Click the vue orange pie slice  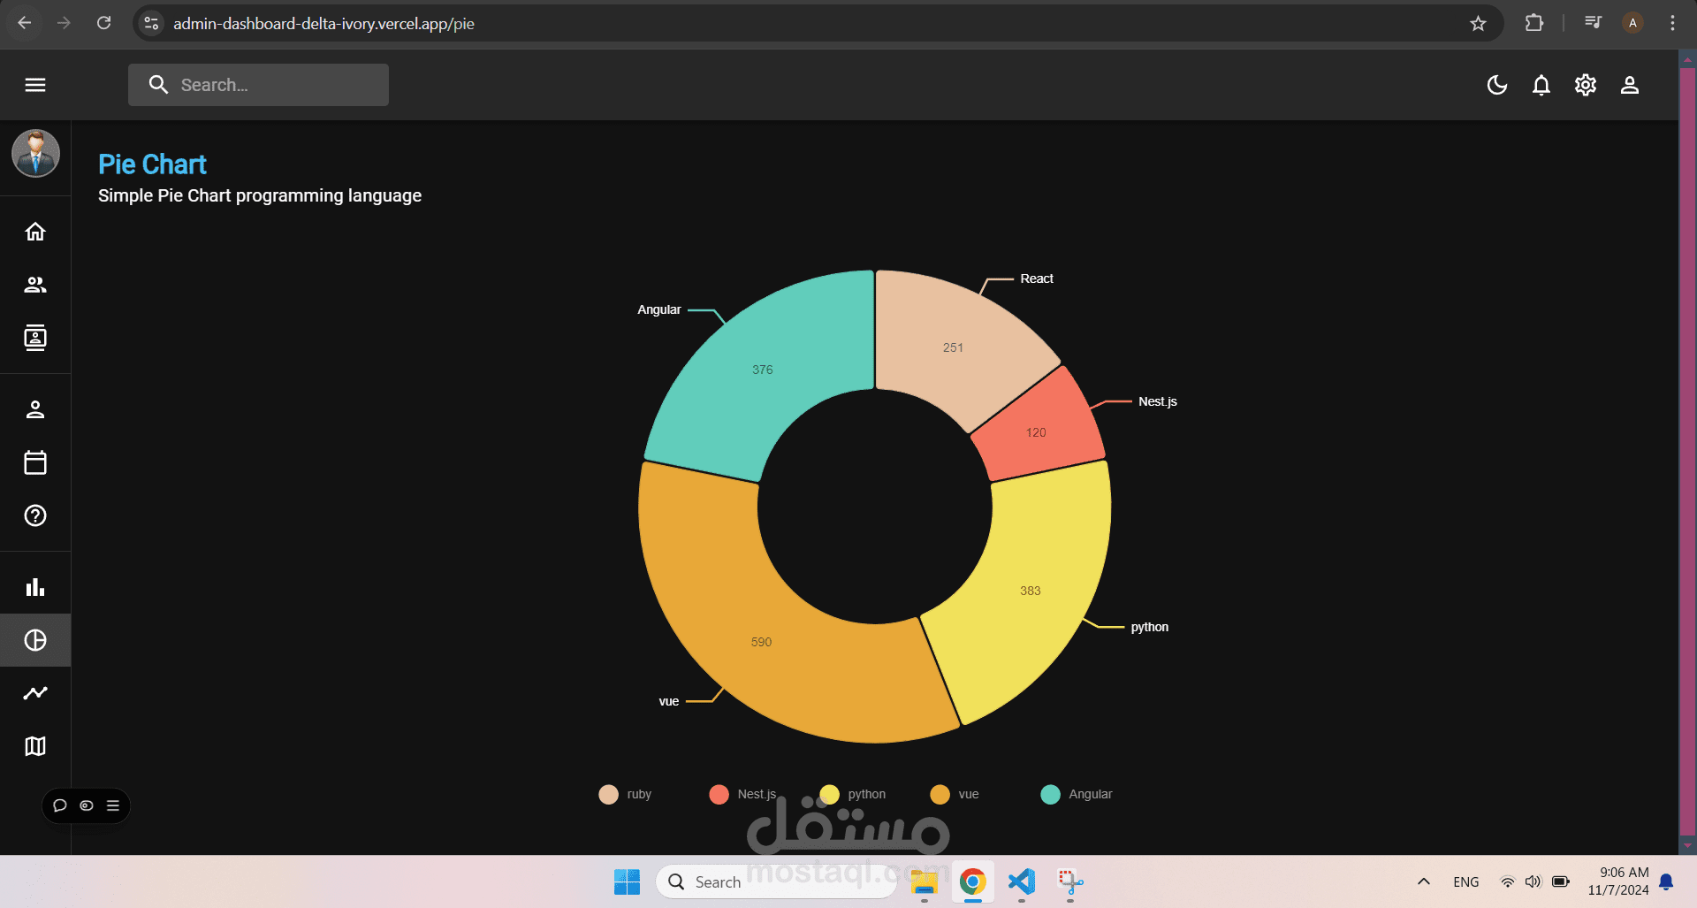click(761, 642)
